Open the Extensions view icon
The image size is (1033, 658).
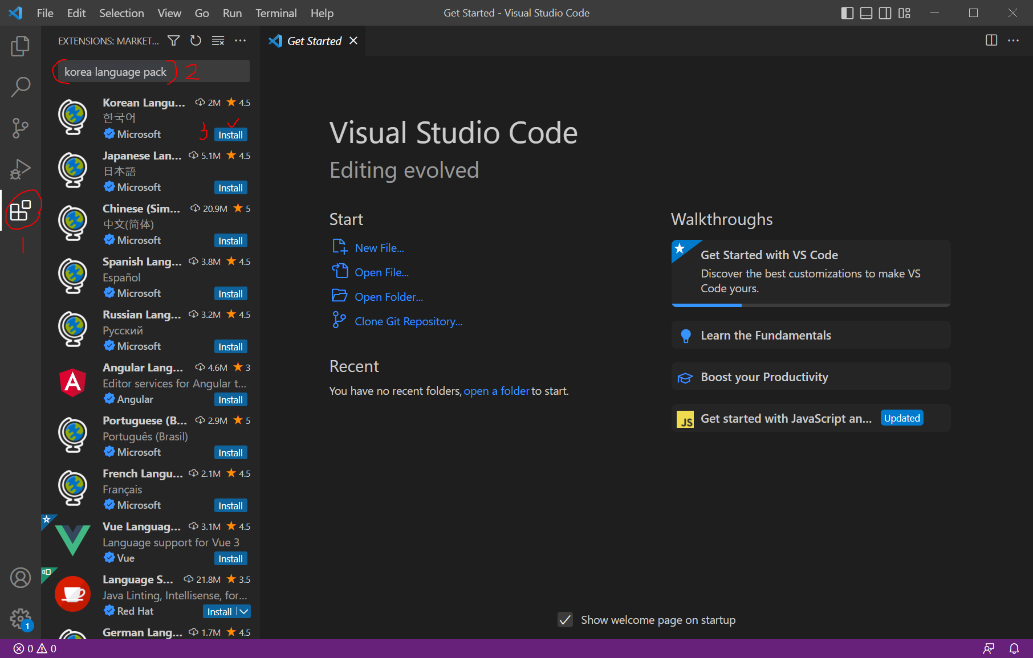pyautogui.click(x=21, y=210)
